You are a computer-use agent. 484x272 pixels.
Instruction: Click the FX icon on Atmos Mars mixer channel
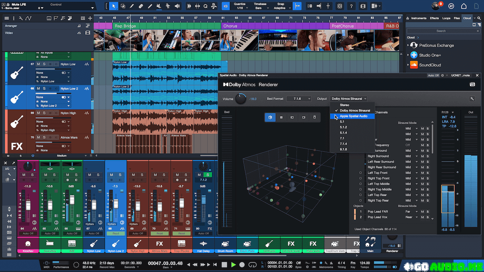pos(159,244)
